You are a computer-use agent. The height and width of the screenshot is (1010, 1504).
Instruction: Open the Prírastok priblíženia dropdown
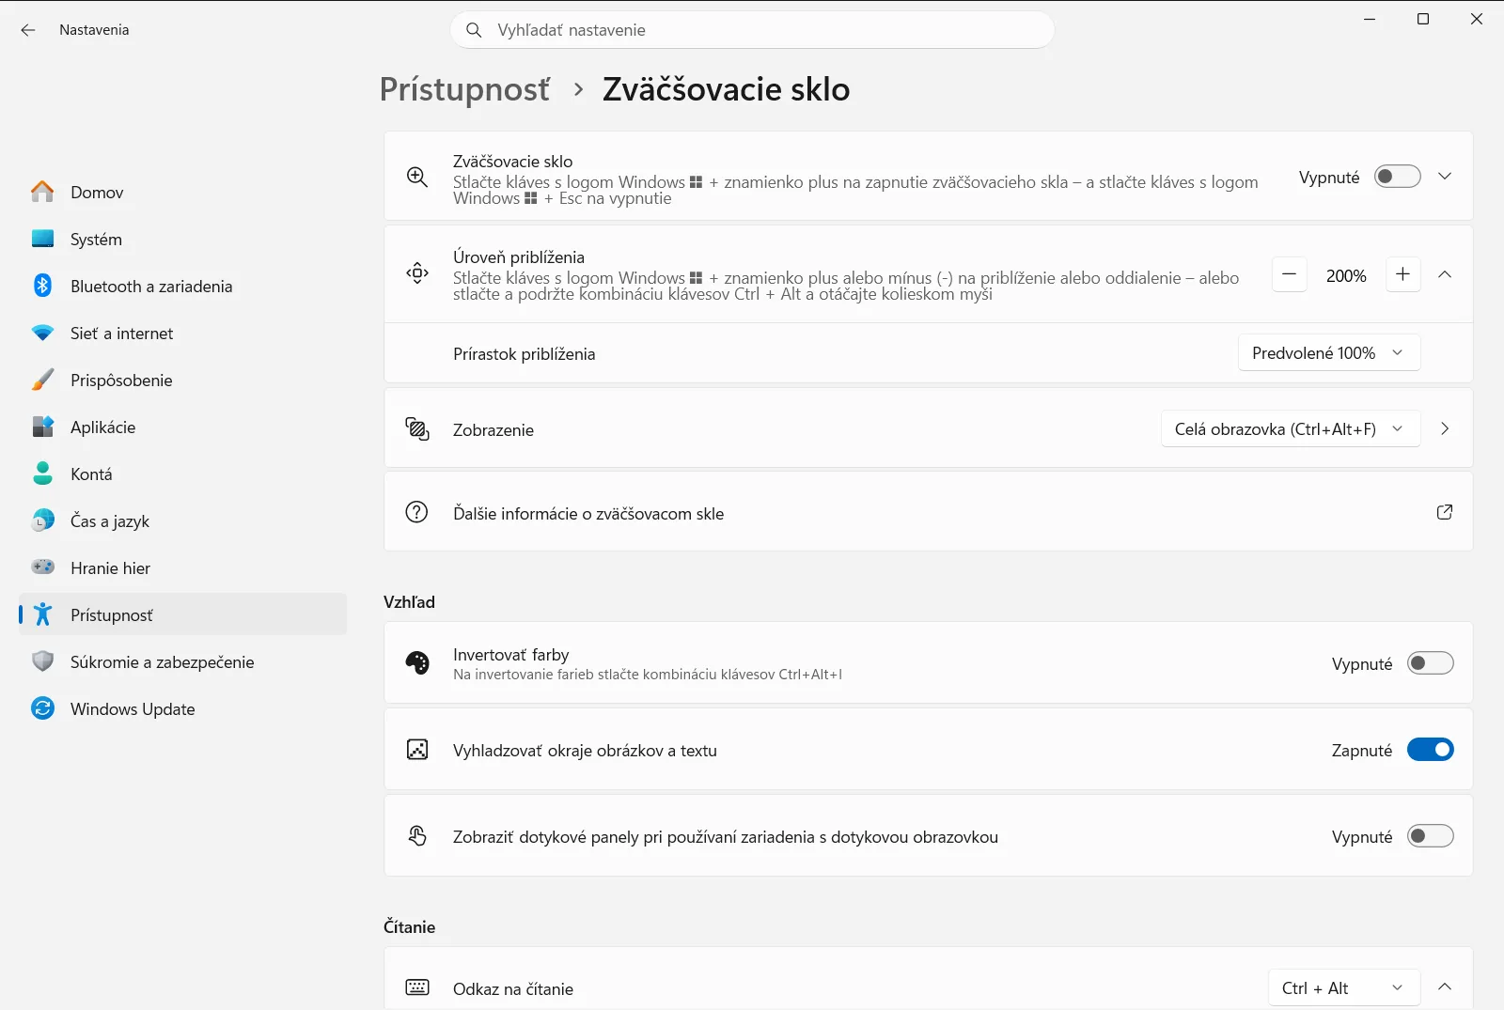pos(1329,353)
